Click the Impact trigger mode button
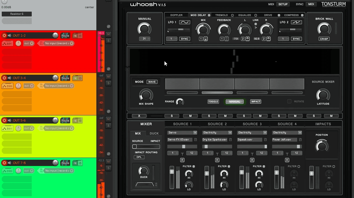Screen dimensions: 354x198 coord(256,101)
